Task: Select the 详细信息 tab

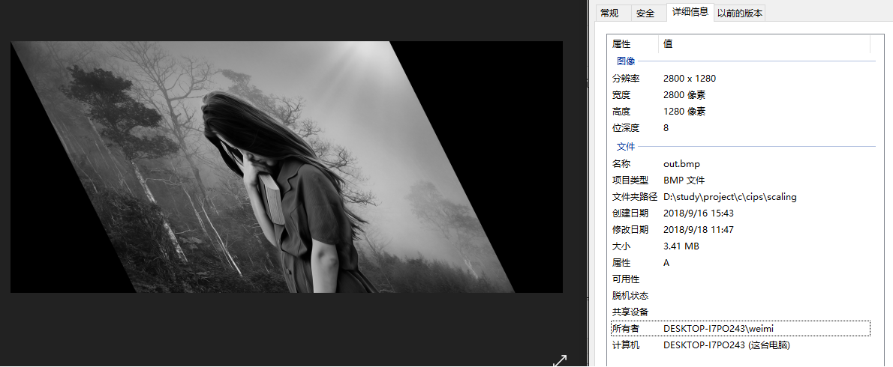Action: (690, 12)
